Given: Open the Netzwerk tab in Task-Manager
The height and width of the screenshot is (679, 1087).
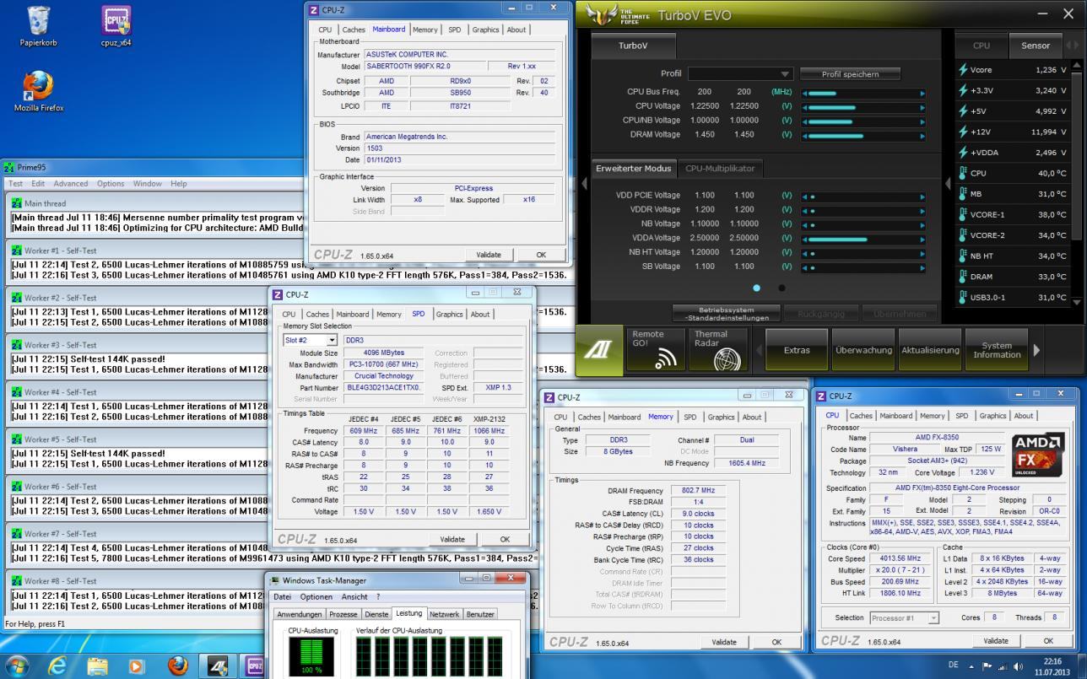Looking at the screenshot, I should pos(445,614).
